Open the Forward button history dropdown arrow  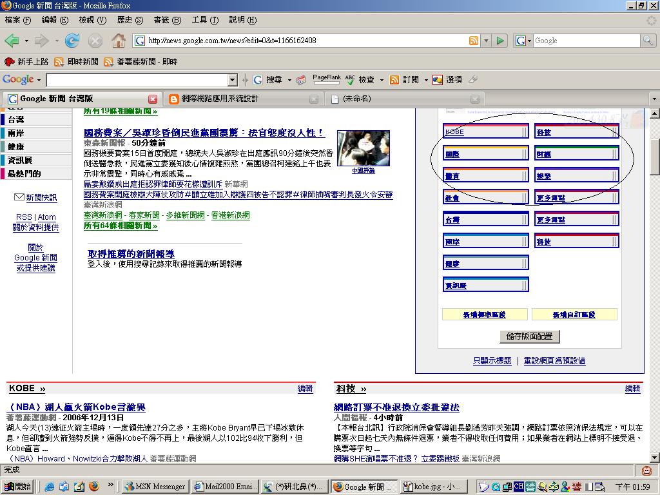[x=57, y=41]
